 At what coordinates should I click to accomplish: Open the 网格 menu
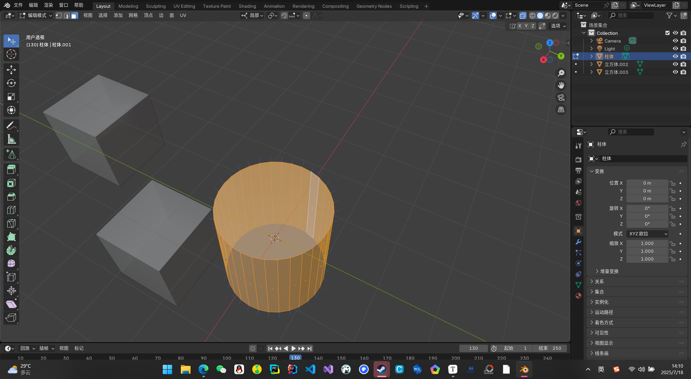click(x=133, y=15)
